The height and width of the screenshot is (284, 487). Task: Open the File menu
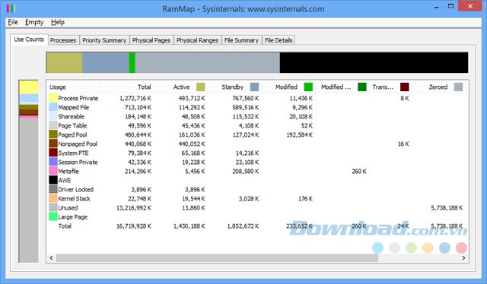click(x=13, y=22)
